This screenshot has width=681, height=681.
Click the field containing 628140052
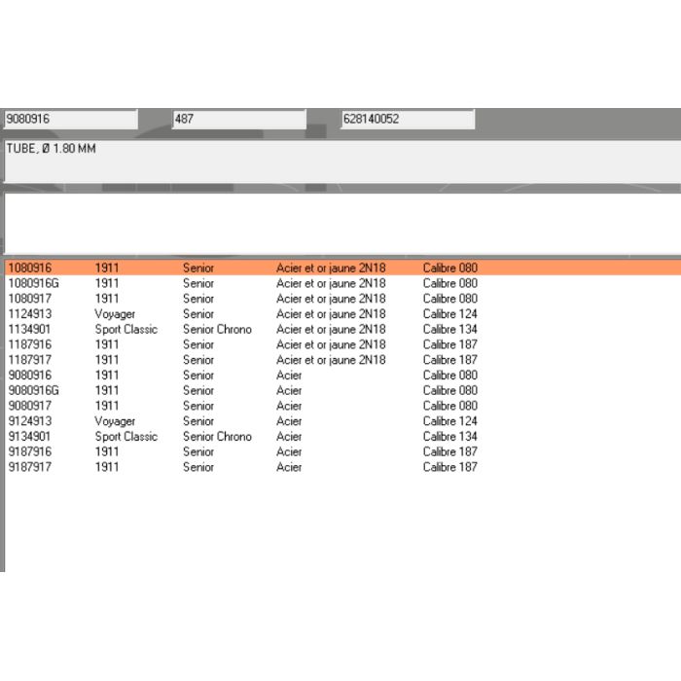point(408,119)
